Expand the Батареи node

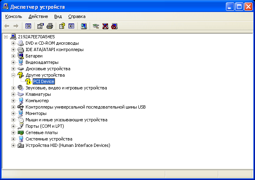[13, 56]
